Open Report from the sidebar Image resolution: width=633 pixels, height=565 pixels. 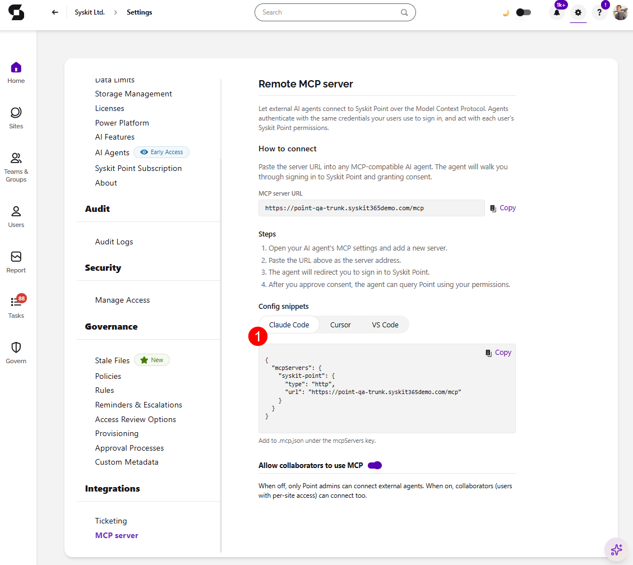16,262
